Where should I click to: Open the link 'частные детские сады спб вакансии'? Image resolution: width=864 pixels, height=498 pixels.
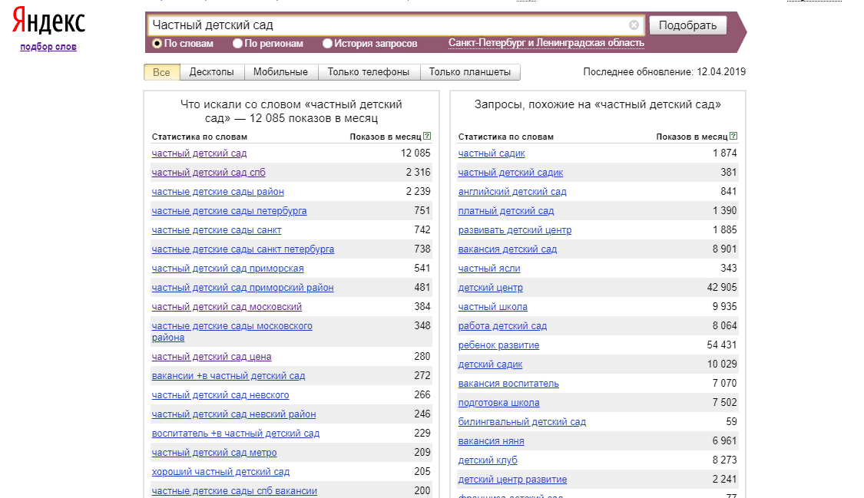point(235,491)
